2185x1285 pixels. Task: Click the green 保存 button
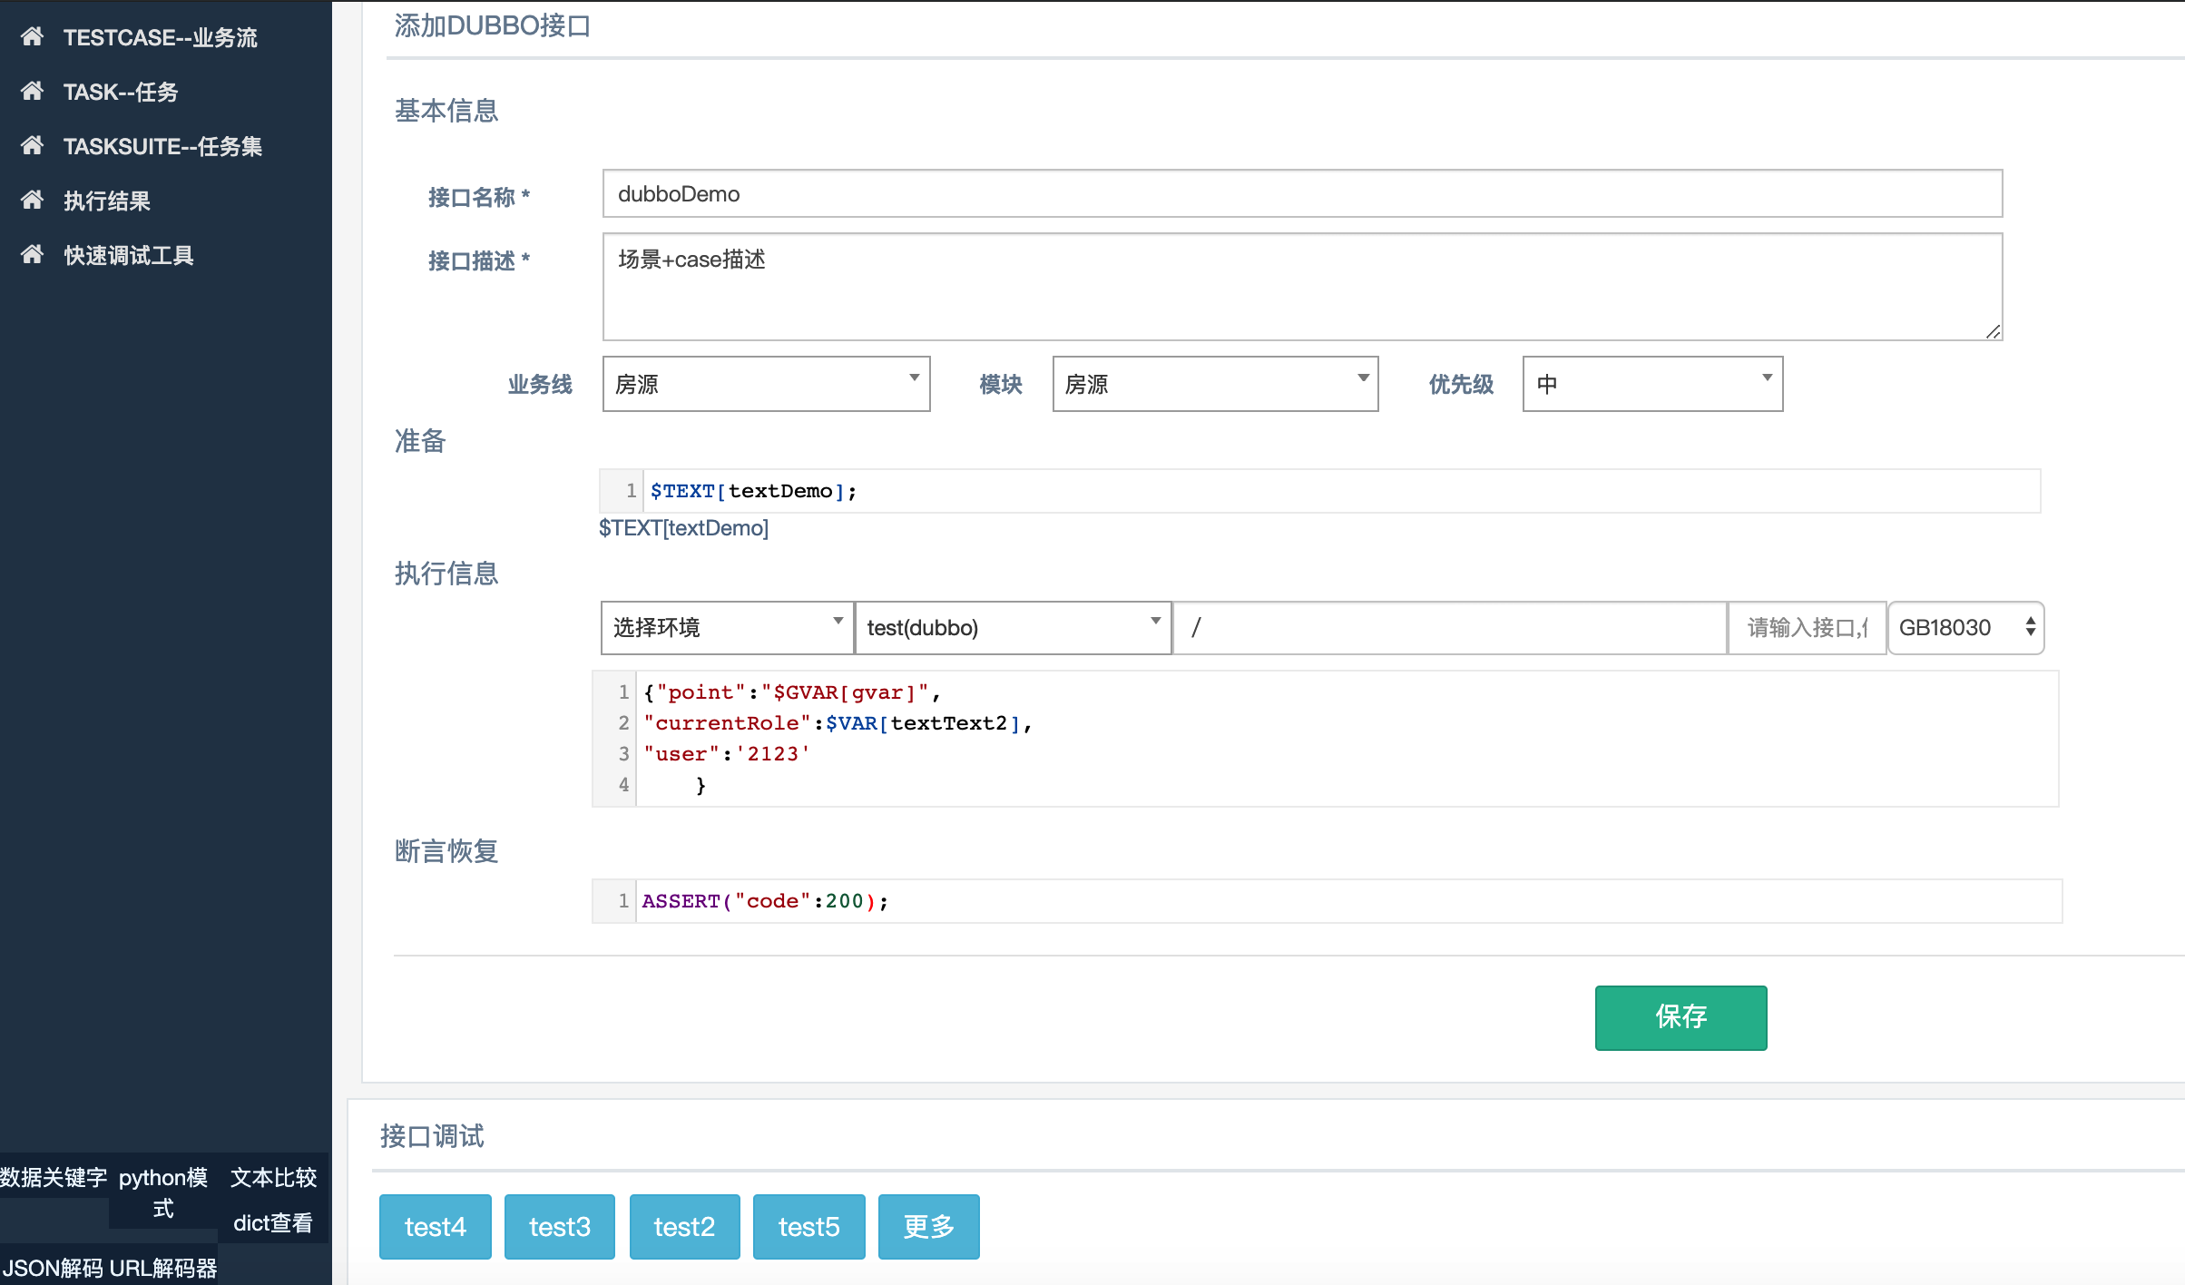coord(1680,1017)
